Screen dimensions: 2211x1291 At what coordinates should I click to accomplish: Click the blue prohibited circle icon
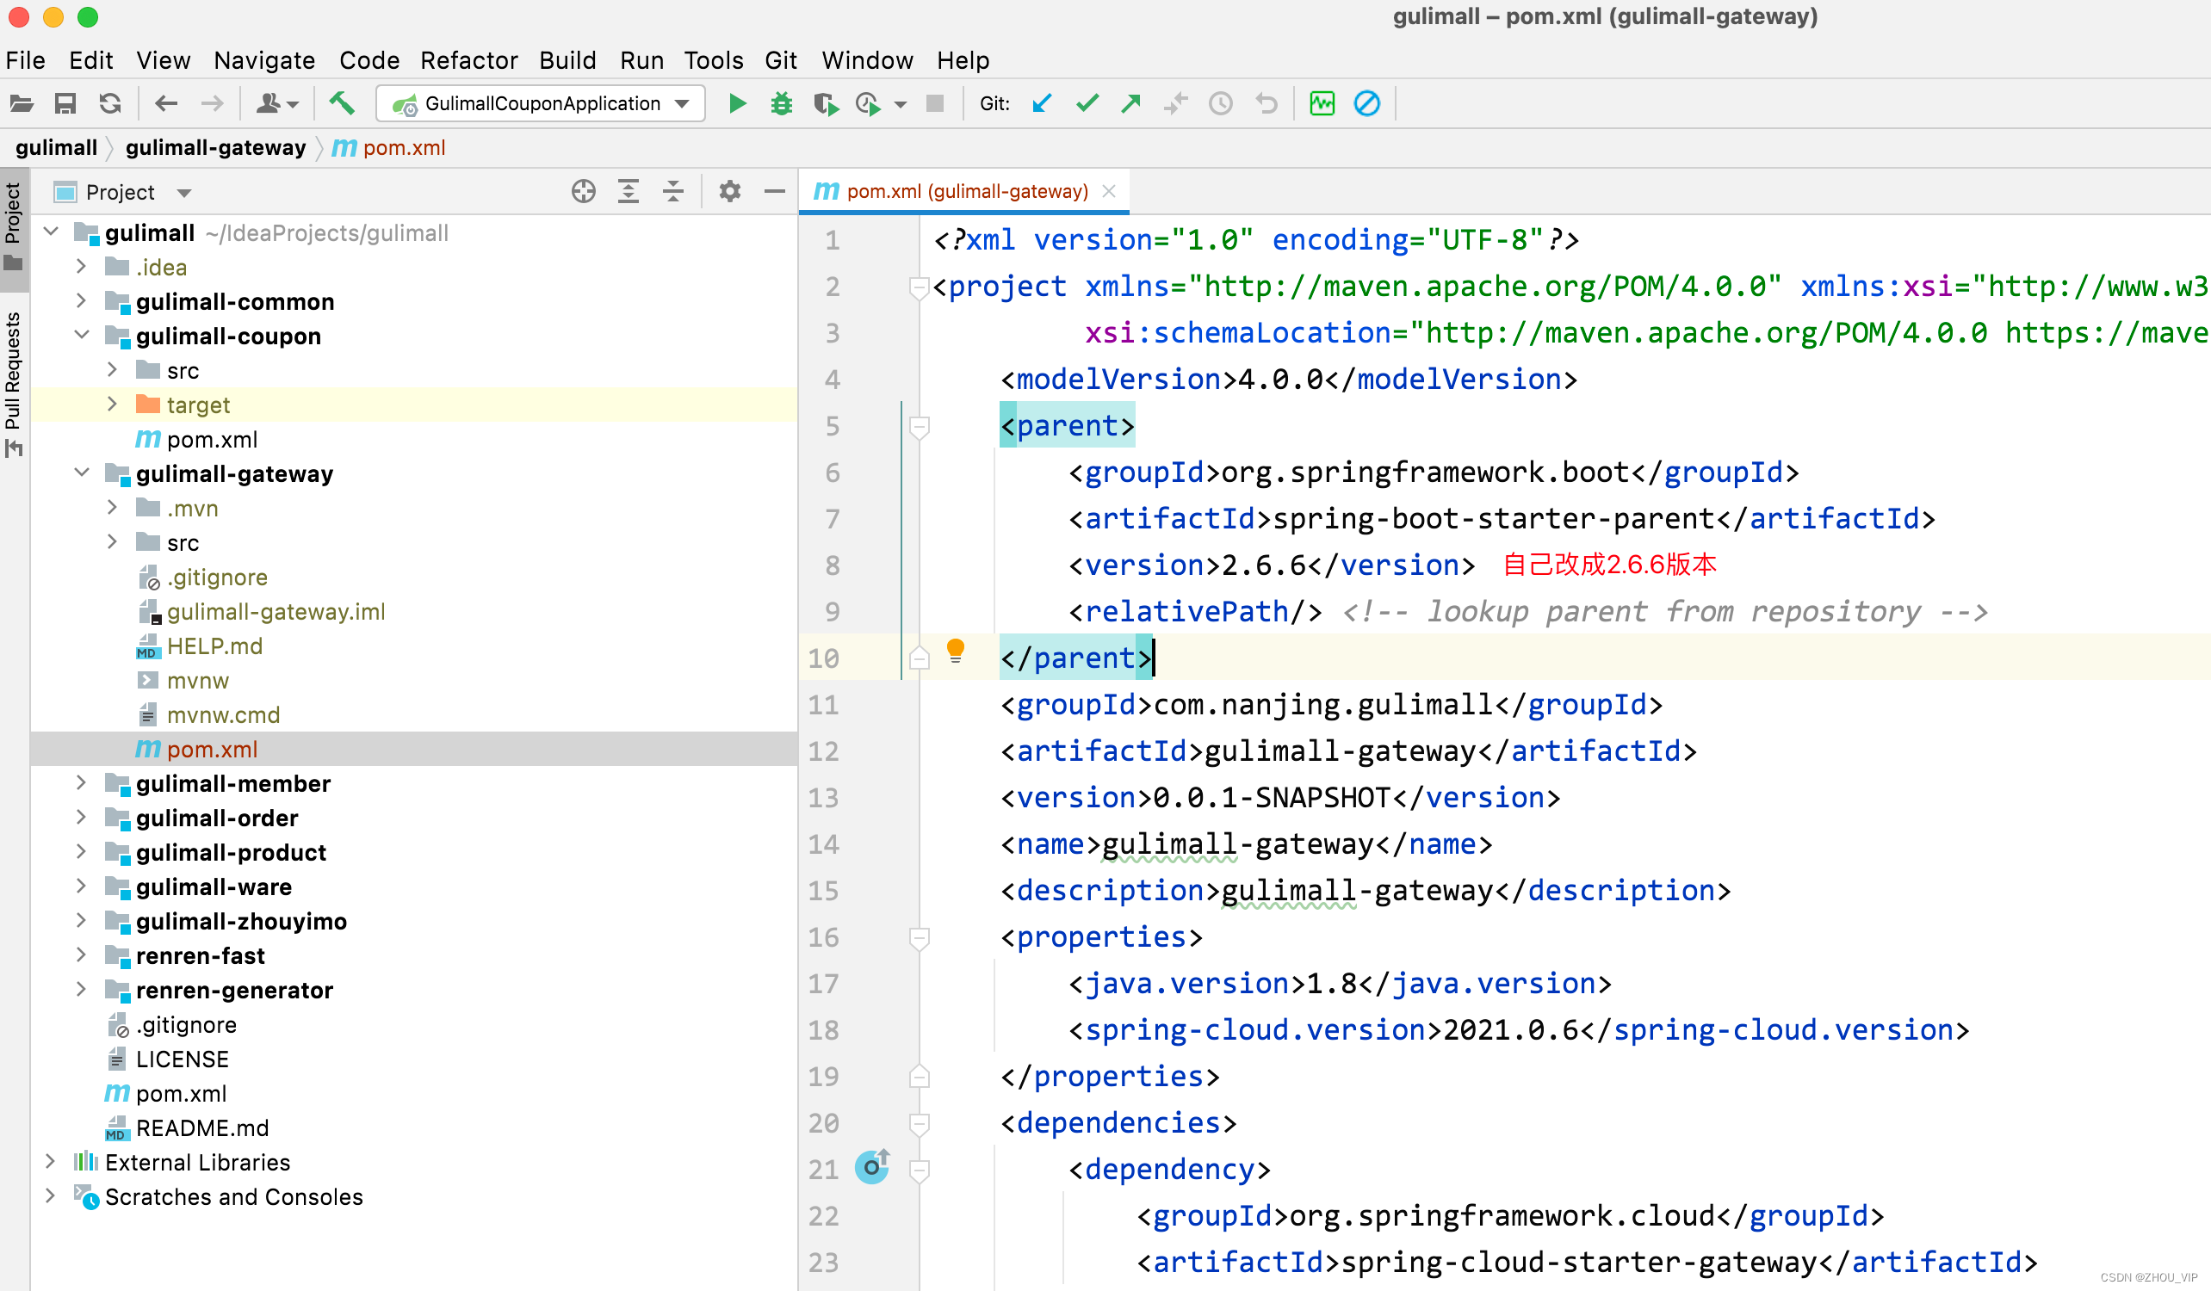tap(1367, 103)
